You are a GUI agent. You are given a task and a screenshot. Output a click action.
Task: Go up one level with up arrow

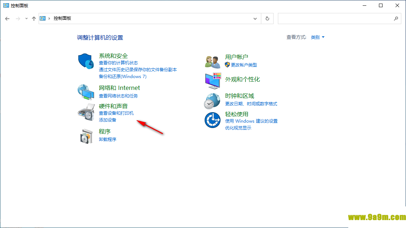(34, 19)
